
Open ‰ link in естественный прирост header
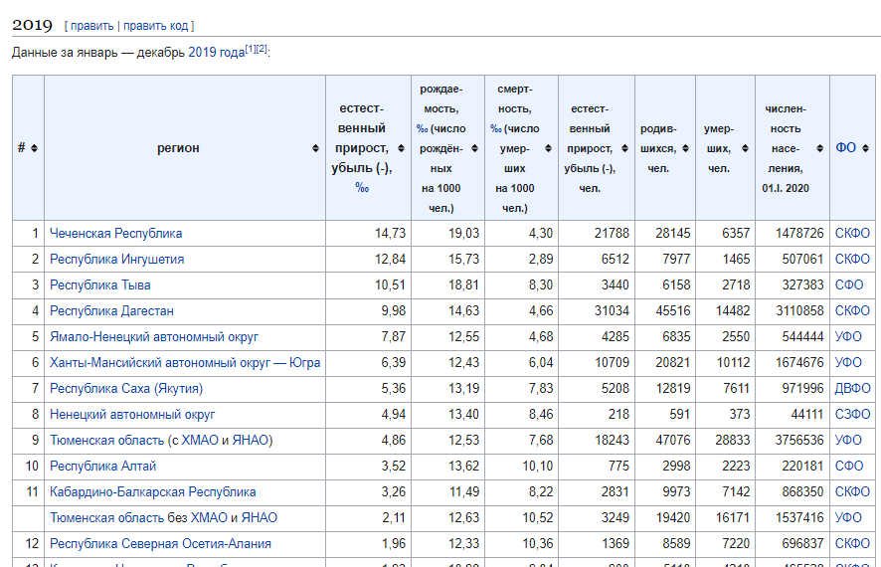click(x=362, y=188)
